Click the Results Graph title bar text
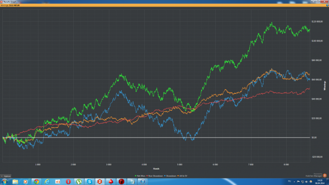The width and height of the screenshot is (329, 185). pyautogui.click(x=10, y=2)
